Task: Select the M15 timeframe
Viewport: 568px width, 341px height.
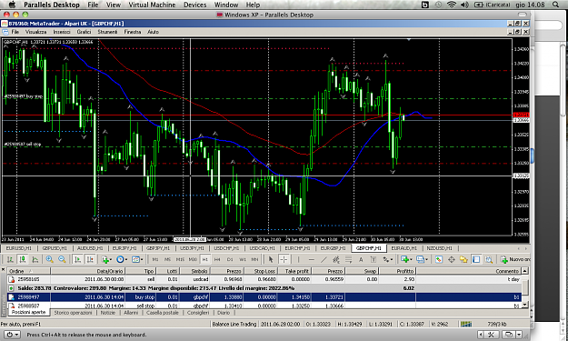Action: point(180,259)
